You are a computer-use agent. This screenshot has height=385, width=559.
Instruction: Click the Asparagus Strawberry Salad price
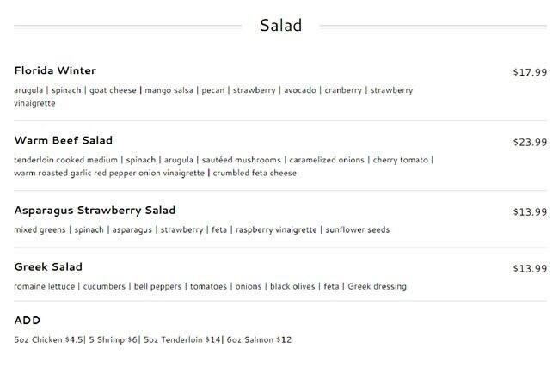tap(529, 211)
